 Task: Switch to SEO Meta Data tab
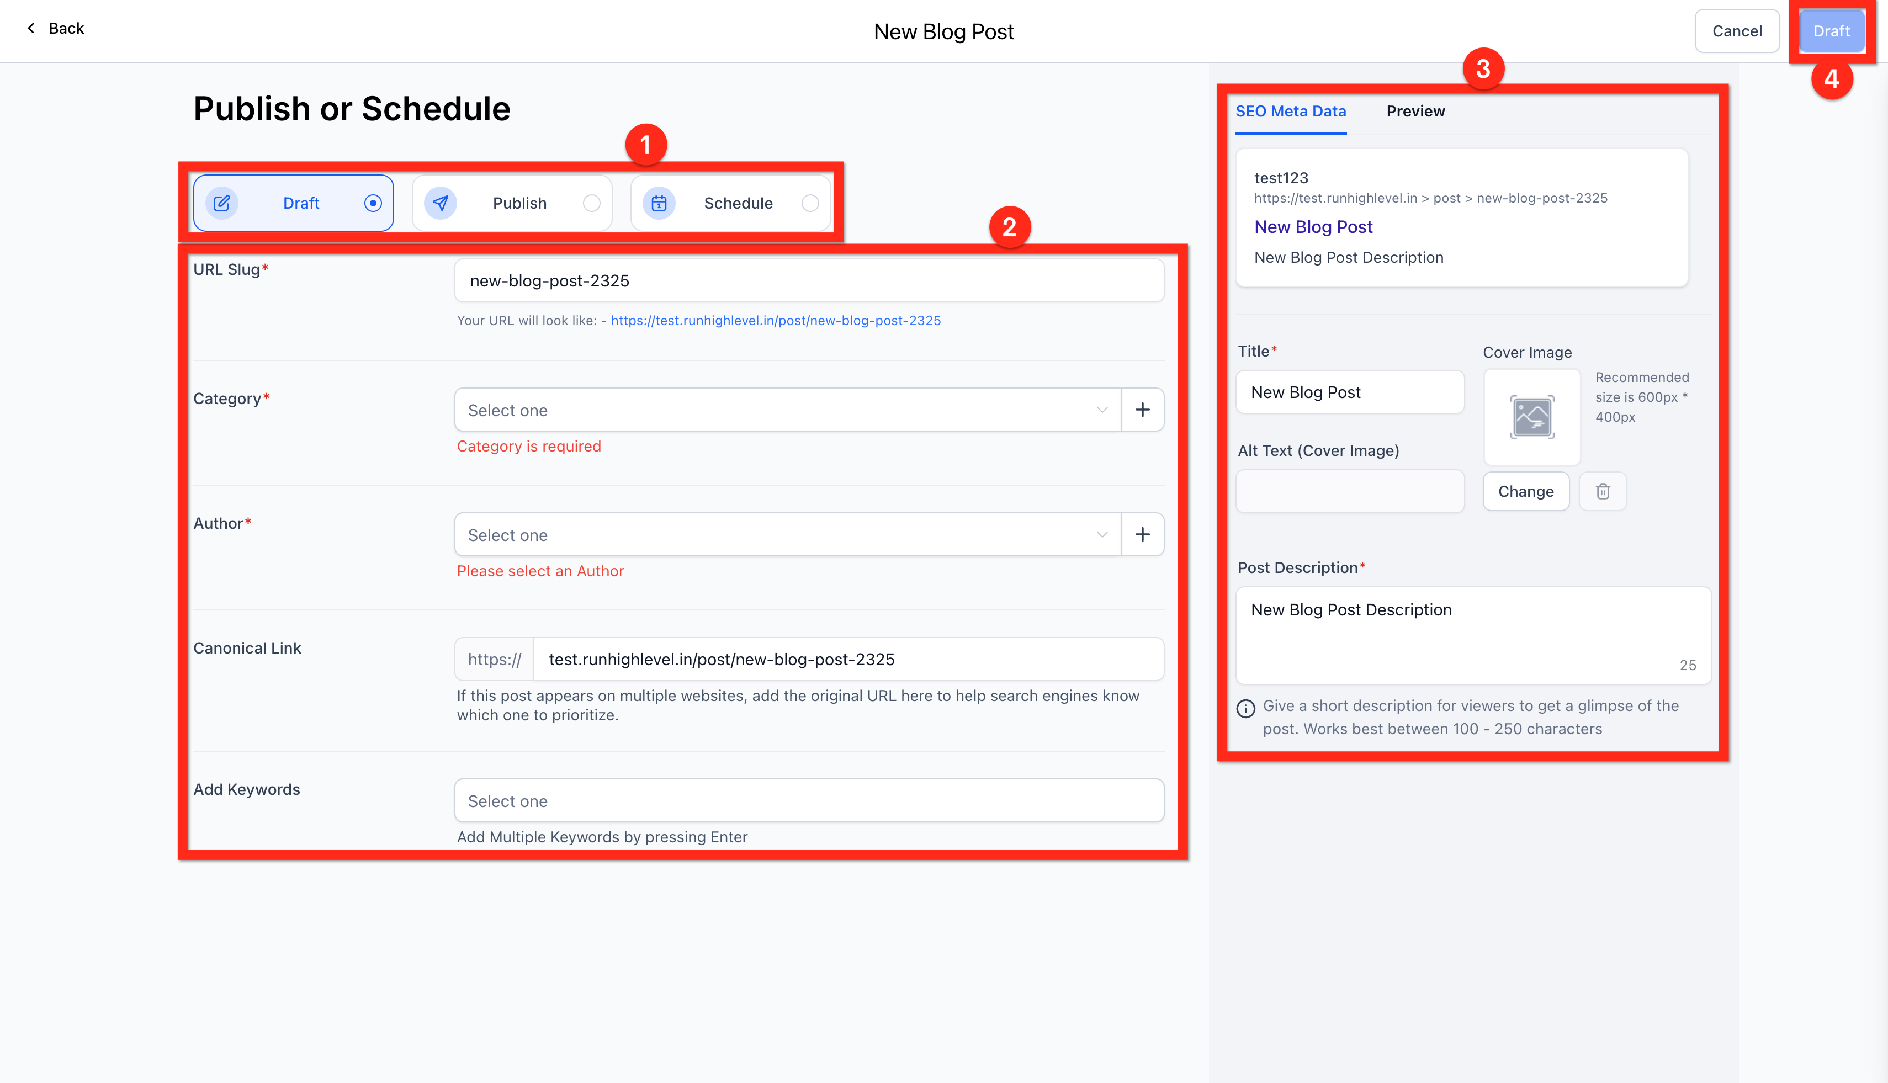pyautogui.click(x=1291, y=112)
